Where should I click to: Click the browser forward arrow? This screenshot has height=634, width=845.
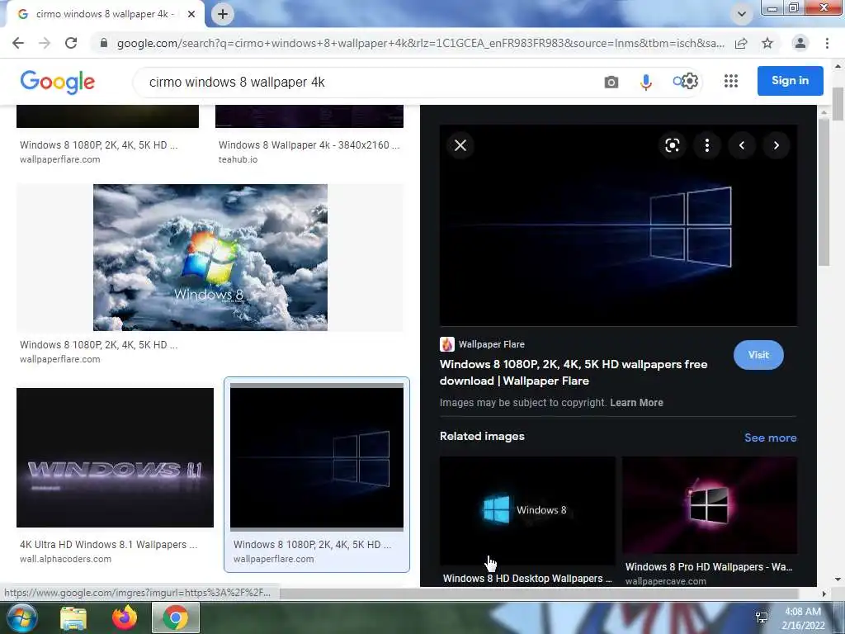pyautogui.click(x=45, y=43)
